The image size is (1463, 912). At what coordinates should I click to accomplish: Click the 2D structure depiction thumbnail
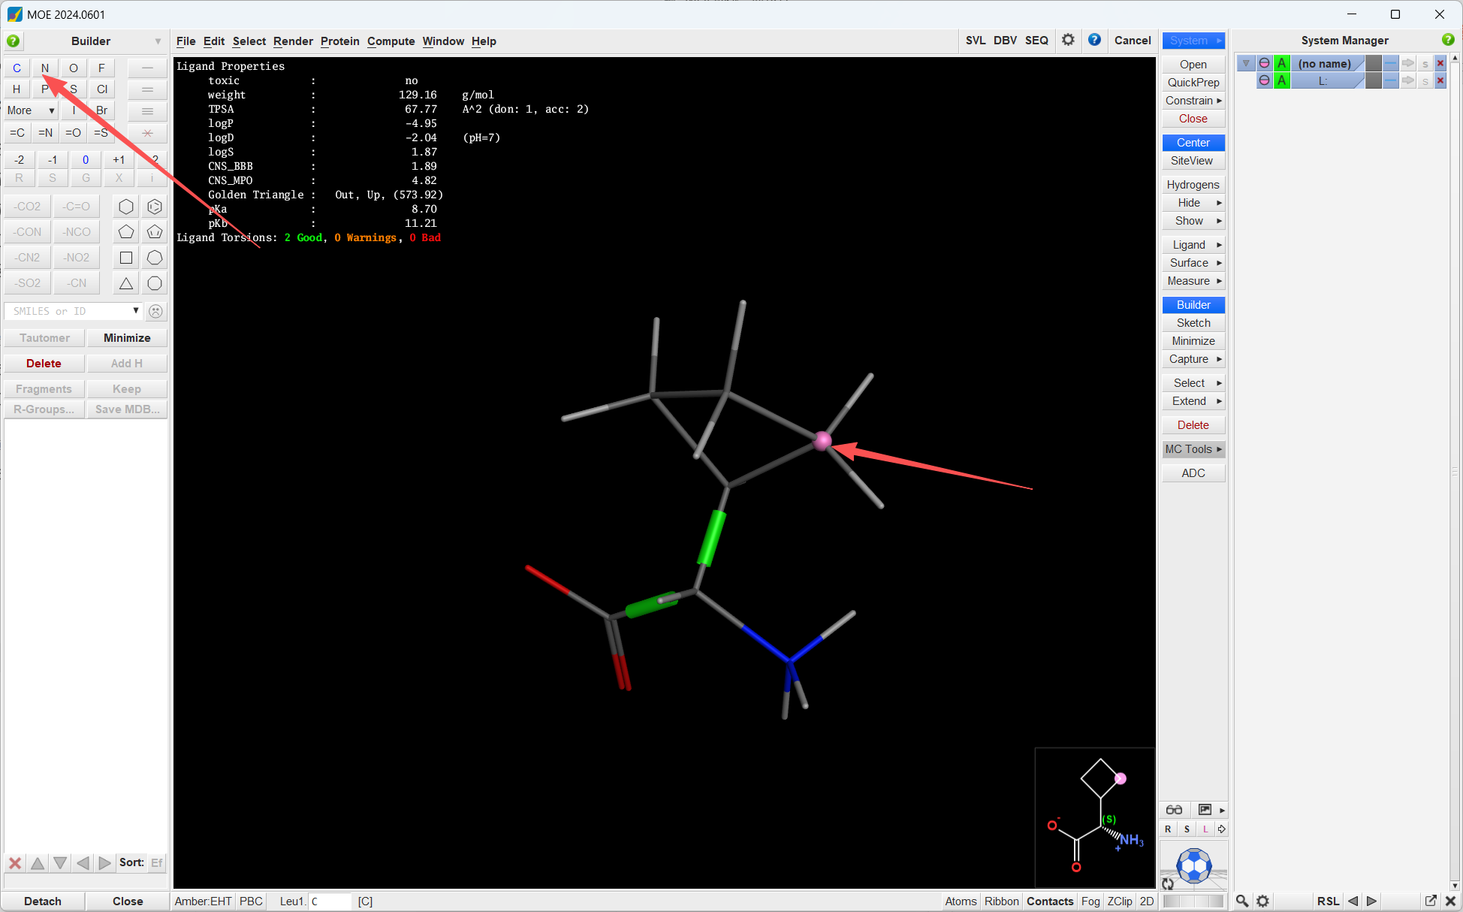tap(1095, 817)
